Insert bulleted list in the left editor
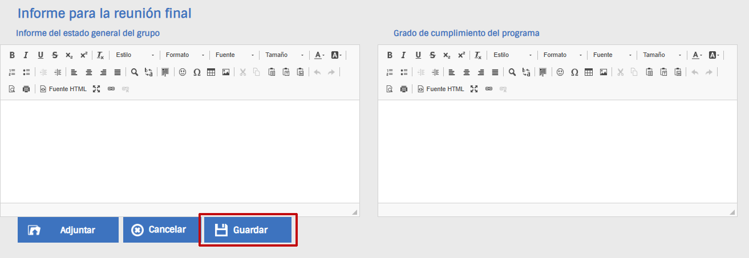This screenshot has width=749, height=258. pos(26,72)
